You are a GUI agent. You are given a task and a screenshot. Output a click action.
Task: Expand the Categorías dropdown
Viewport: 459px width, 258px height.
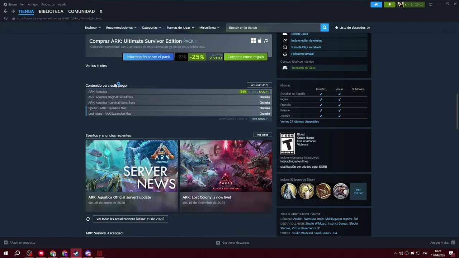[x=151, y=28]
